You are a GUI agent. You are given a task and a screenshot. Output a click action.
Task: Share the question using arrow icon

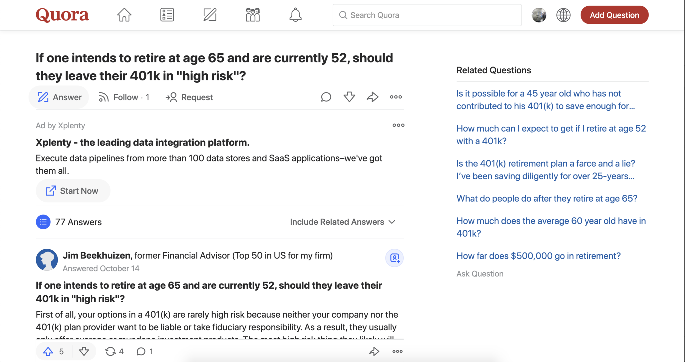coord(373,97)
